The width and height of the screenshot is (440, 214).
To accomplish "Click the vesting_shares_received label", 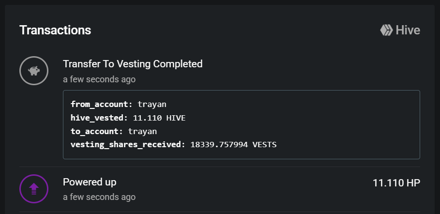I will (128, 144).
